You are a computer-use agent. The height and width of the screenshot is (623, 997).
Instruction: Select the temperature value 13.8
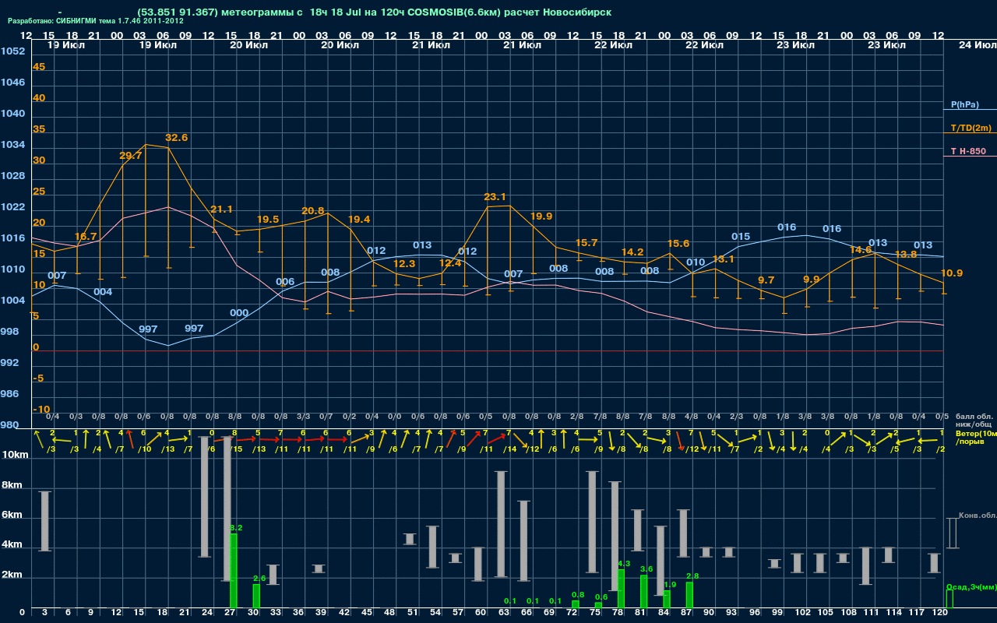coord(906,255)
